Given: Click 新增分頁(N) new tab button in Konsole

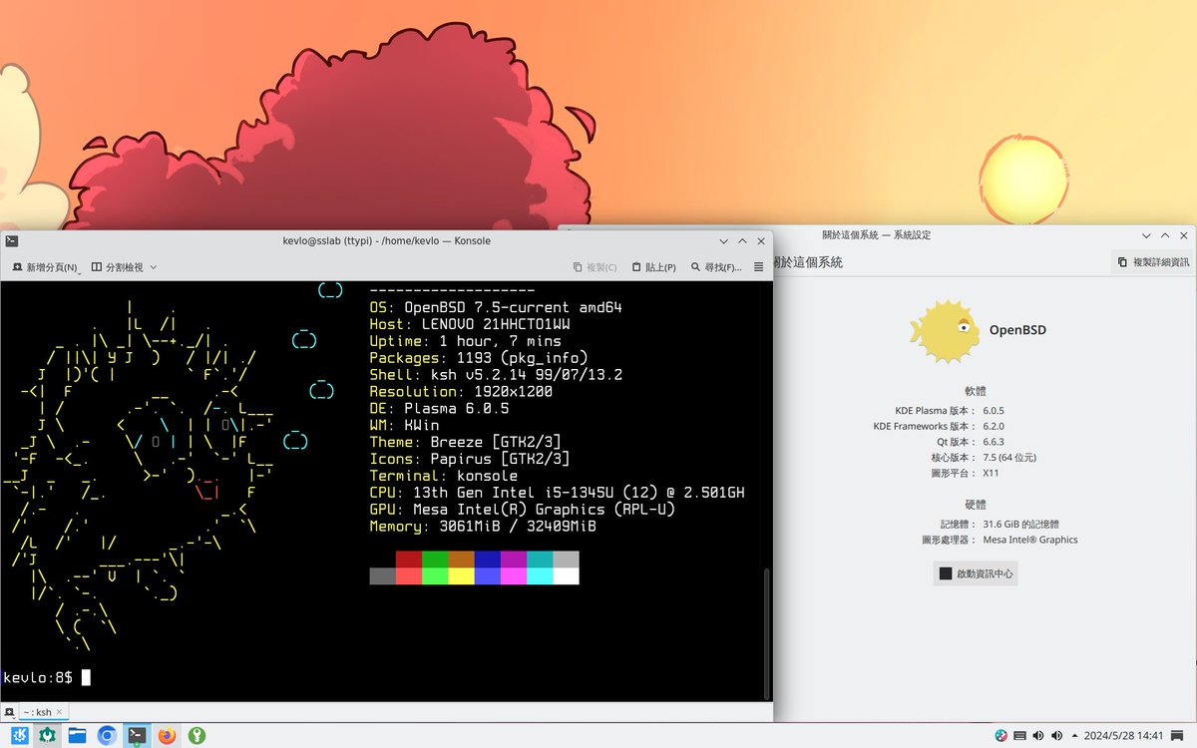Looking at the screenshot, I should pyautogui.click(x=45, y=267).
